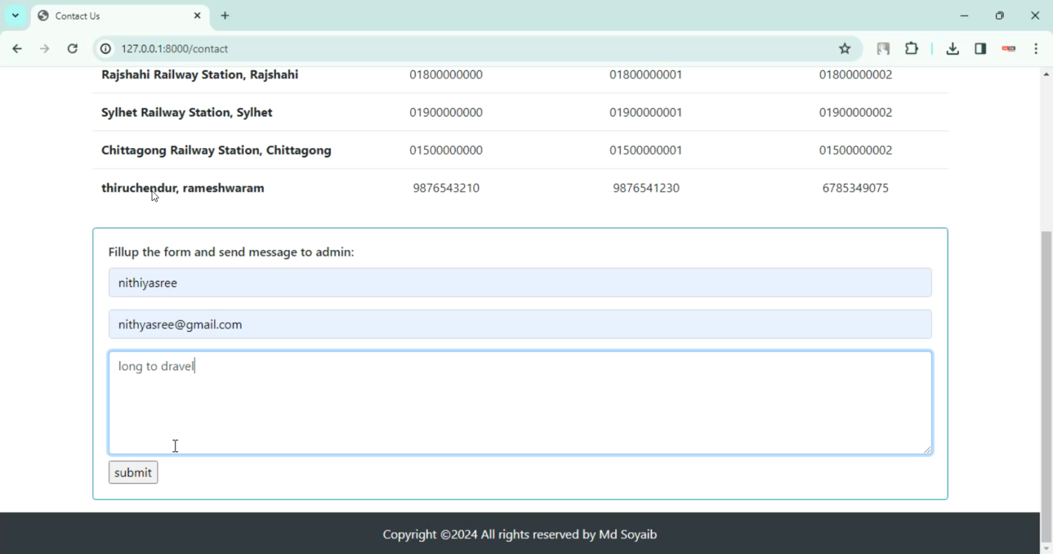
Task: Close the Contact Us tab
Action: [x=197, y=15]
